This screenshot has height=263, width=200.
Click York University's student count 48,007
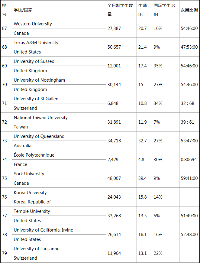114,178
